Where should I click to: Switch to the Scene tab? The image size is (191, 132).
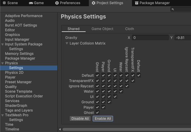(x=10, y=3)
